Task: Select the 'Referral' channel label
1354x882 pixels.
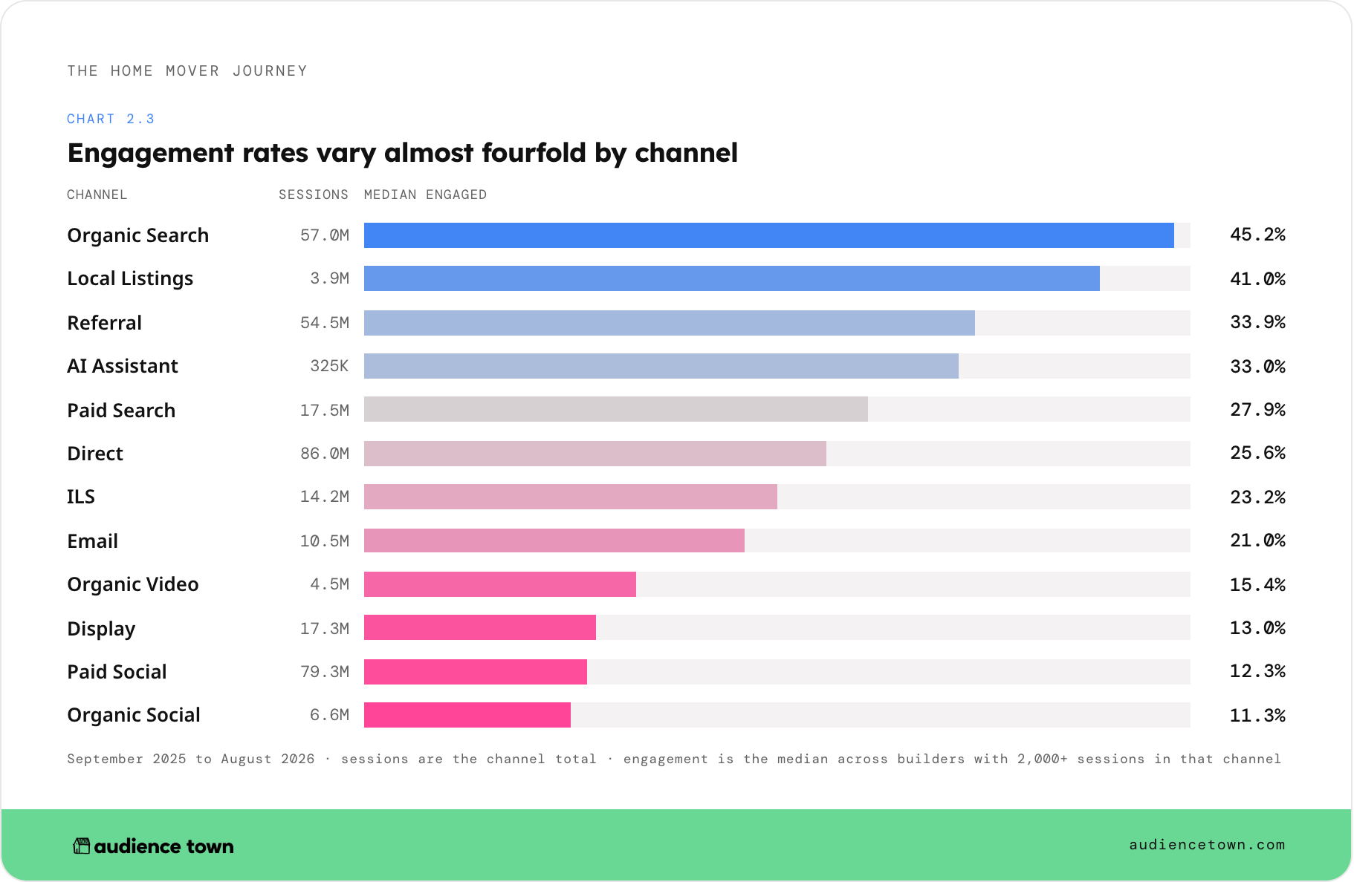Action: click(x=104, y=323)
